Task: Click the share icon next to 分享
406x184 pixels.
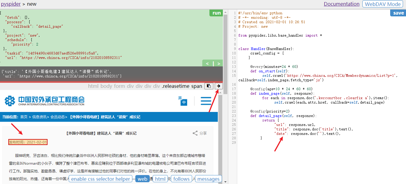Action: coord(195,133)
